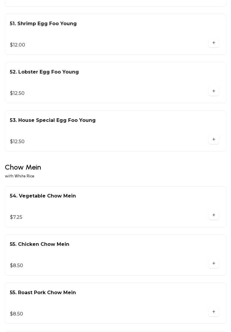Image resolution: width=231 pixels, height=332 pixels.
Task: Click the $7.25 price of Vegetable Chow Mein
Action: (16, 217)
